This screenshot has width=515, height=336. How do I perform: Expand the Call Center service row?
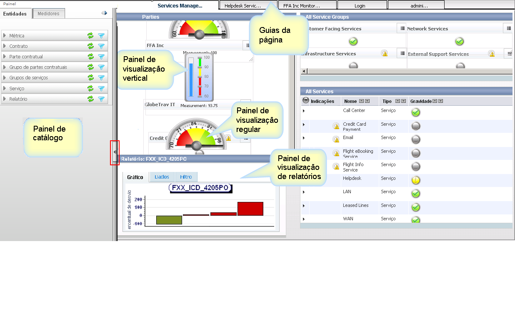(304, 111)
